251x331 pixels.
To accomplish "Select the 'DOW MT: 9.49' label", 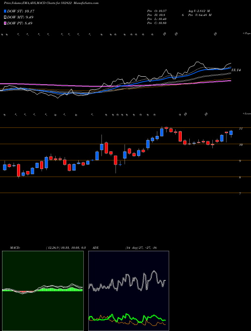I will [20, 18].
